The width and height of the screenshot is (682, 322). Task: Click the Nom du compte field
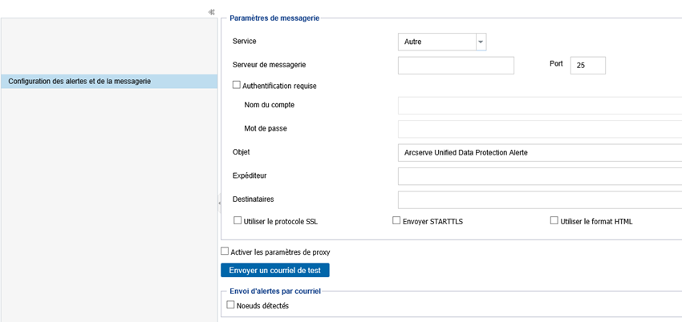(540, 106)
